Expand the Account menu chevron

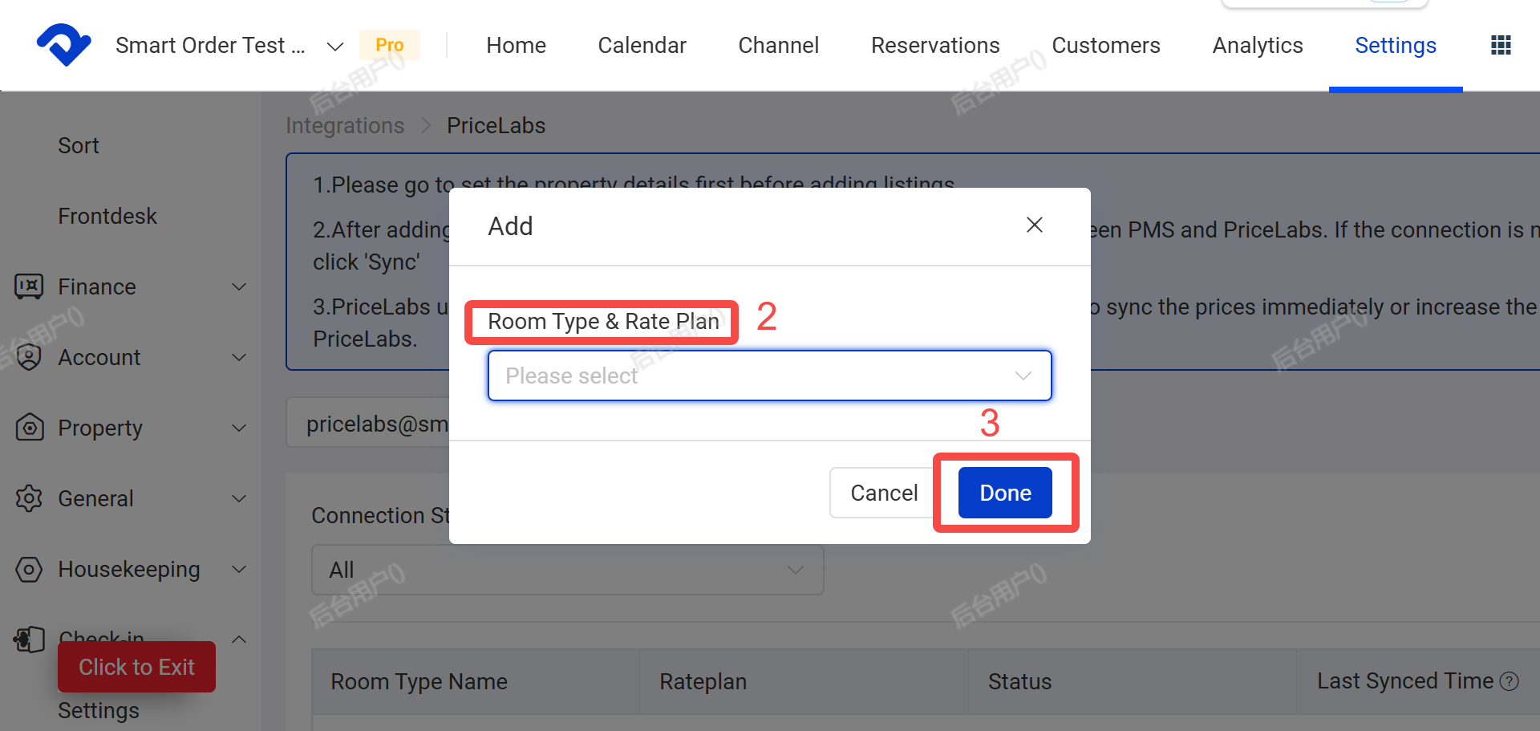point(239,357)
